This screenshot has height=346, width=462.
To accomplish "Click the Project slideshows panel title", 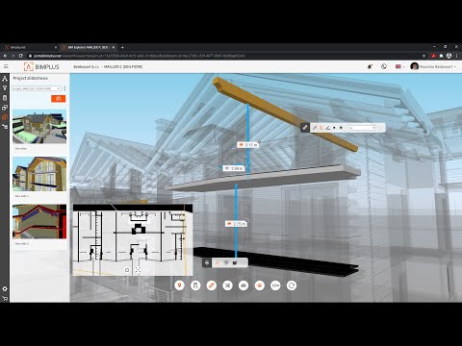I will (30, 78).
